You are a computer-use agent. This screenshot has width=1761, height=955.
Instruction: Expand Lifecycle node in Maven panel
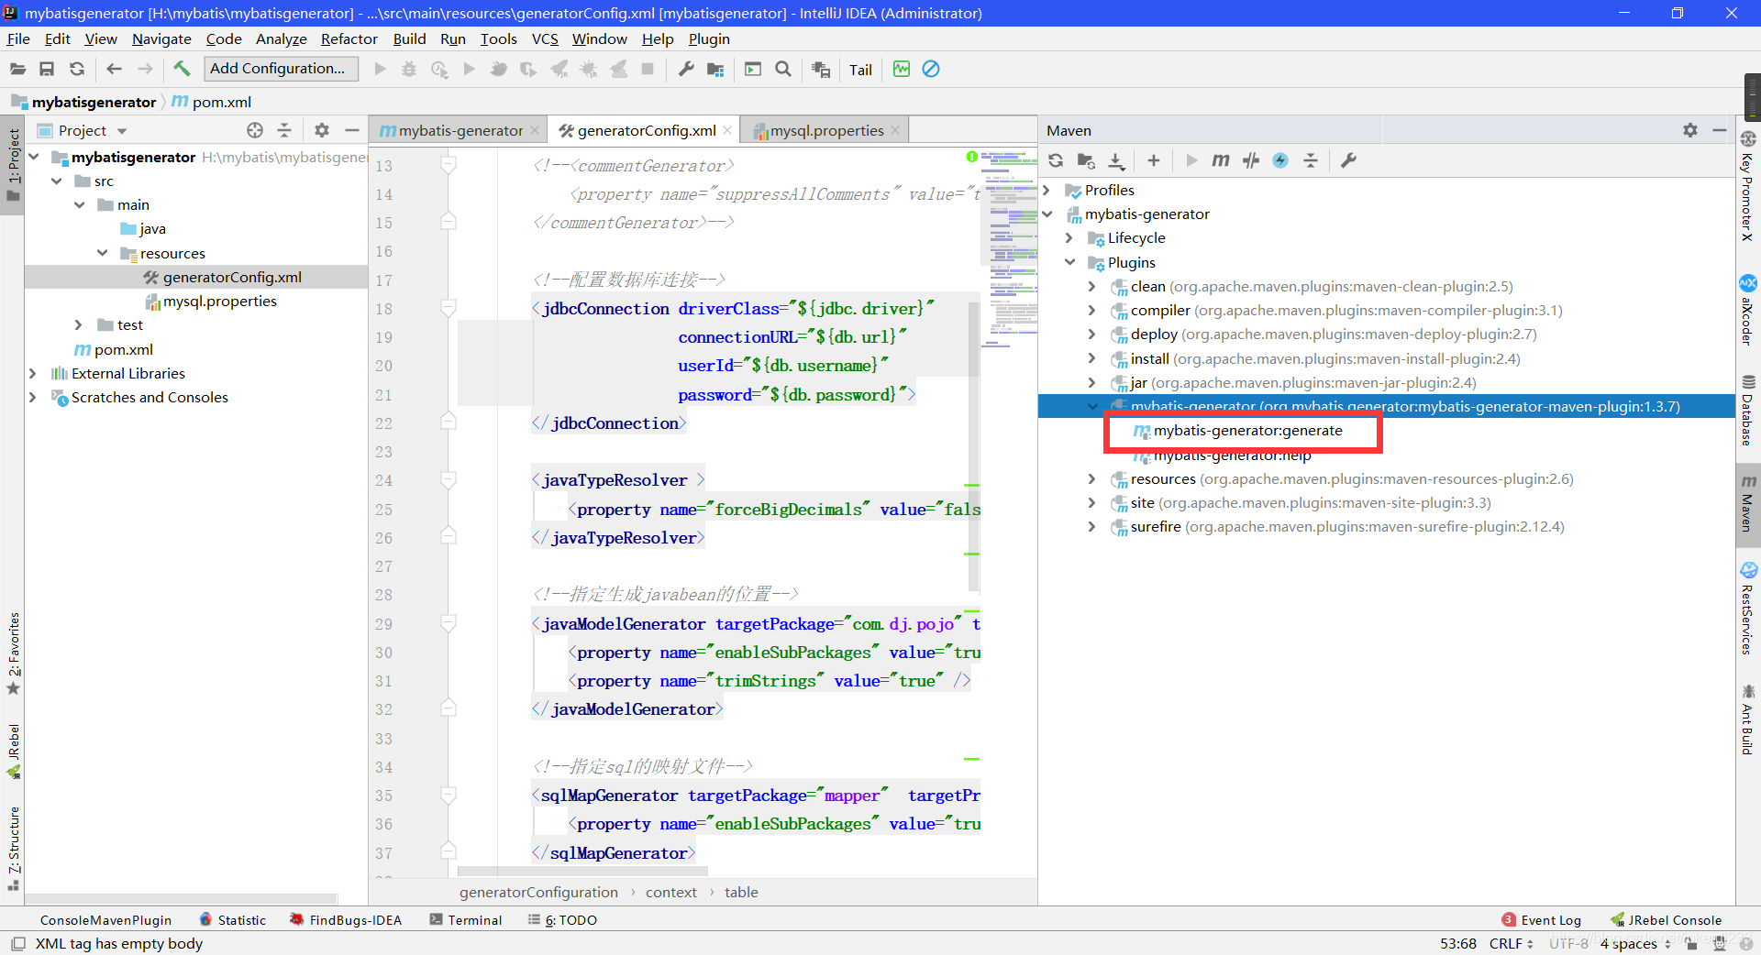(x=1069, y=237)
